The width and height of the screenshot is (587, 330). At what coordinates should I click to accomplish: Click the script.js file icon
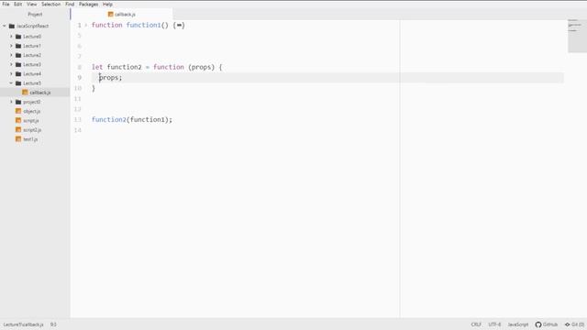(x=18, y=120)
